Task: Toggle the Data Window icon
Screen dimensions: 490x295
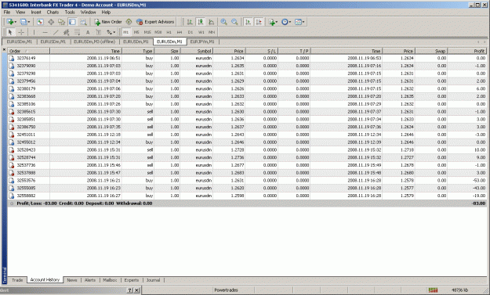Action: 51,22
